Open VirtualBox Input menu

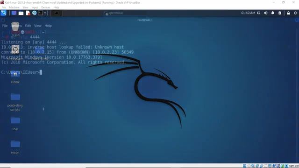click(35, 7)
